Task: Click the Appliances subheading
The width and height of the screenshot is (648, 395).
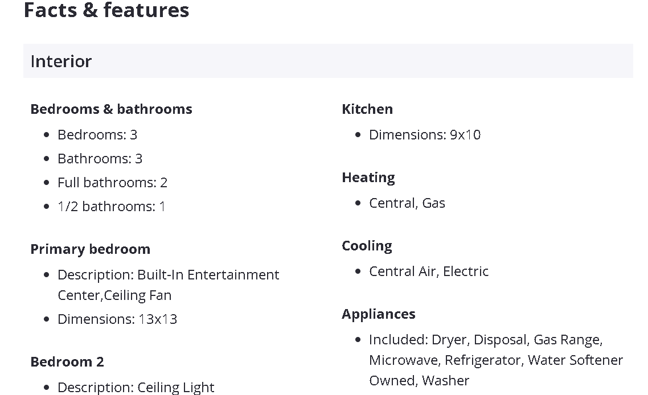Action: (x=378, y=314)
